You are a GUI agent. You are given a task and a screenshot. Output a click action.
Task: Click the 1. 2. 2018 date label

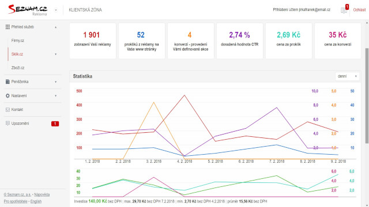coord(92,162)
